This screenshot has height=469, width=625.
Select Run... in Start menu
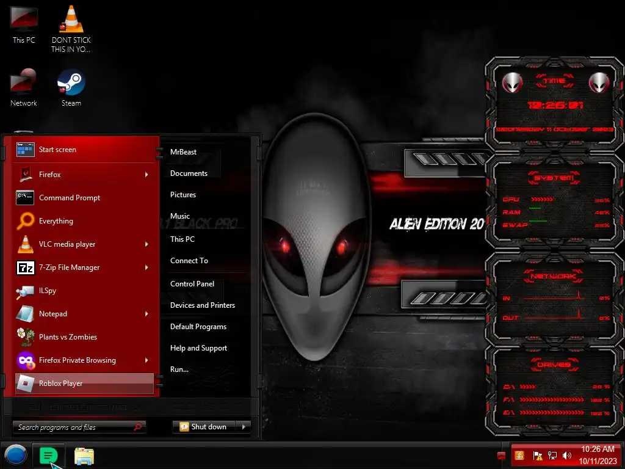tap(179, 369)
